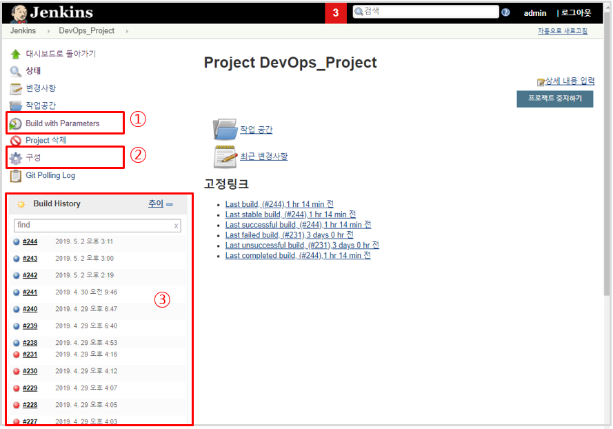
Task: Click the red status ball of build #231
Action: tap(17, 355)
